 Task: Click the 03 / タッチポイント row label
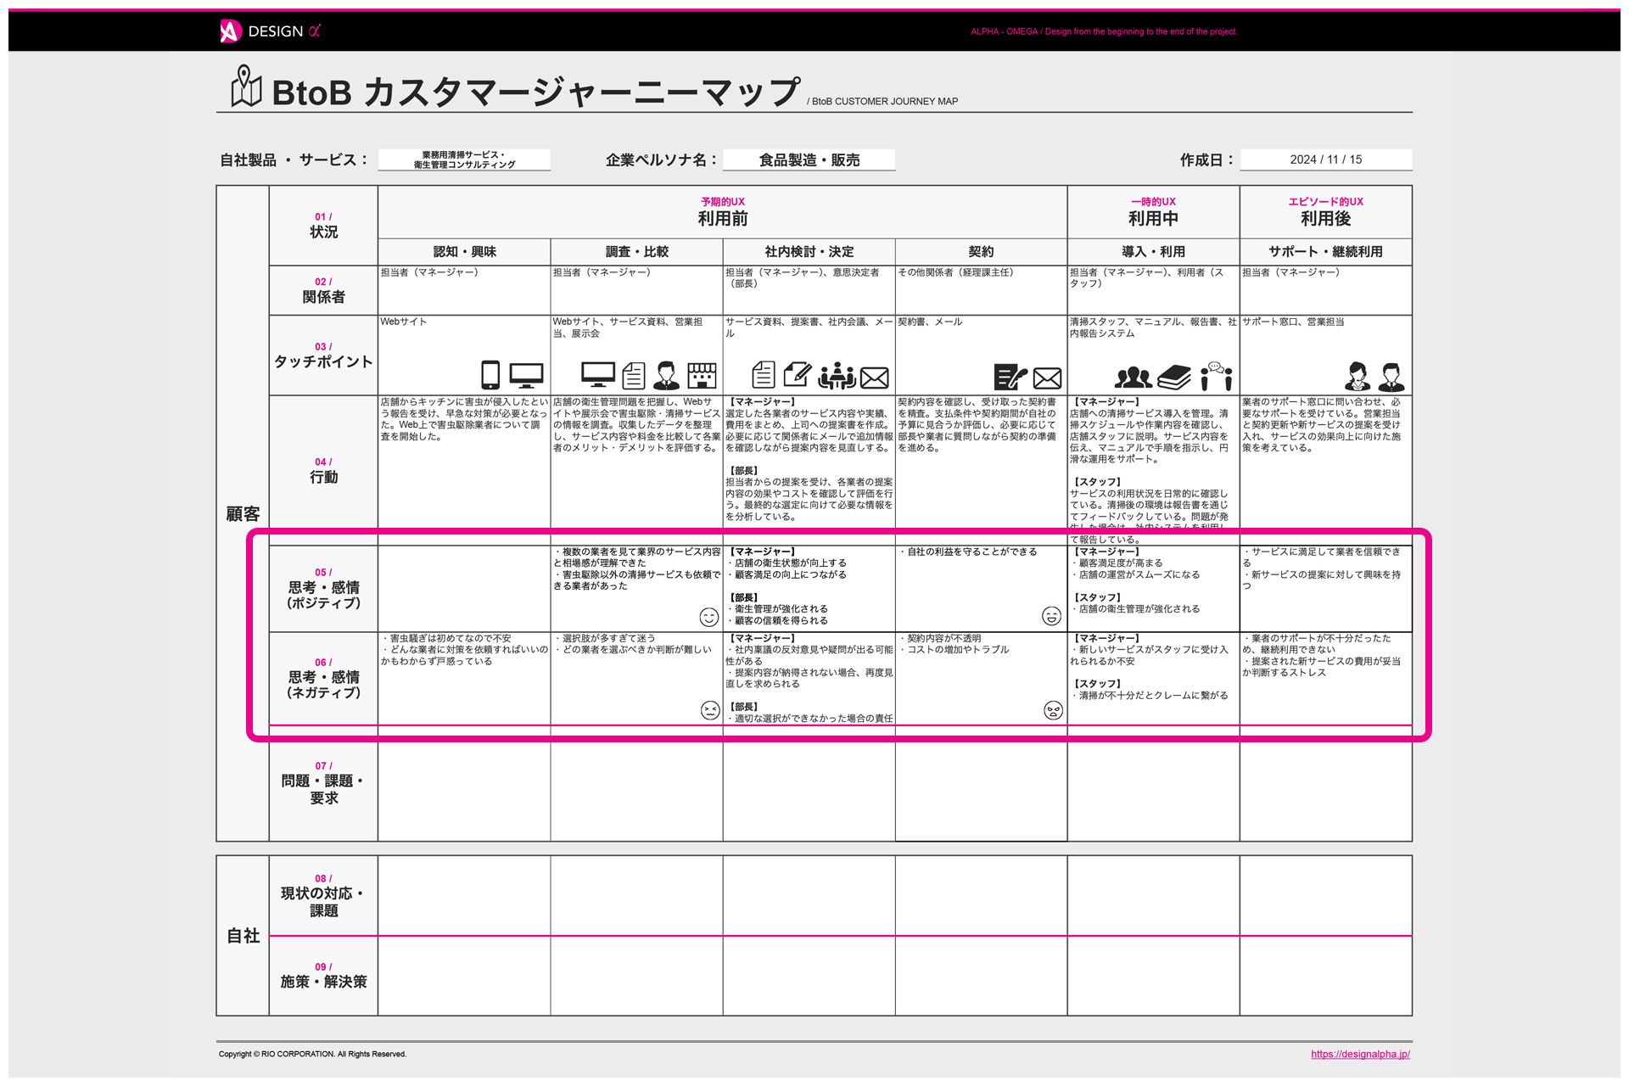point(323,355)
